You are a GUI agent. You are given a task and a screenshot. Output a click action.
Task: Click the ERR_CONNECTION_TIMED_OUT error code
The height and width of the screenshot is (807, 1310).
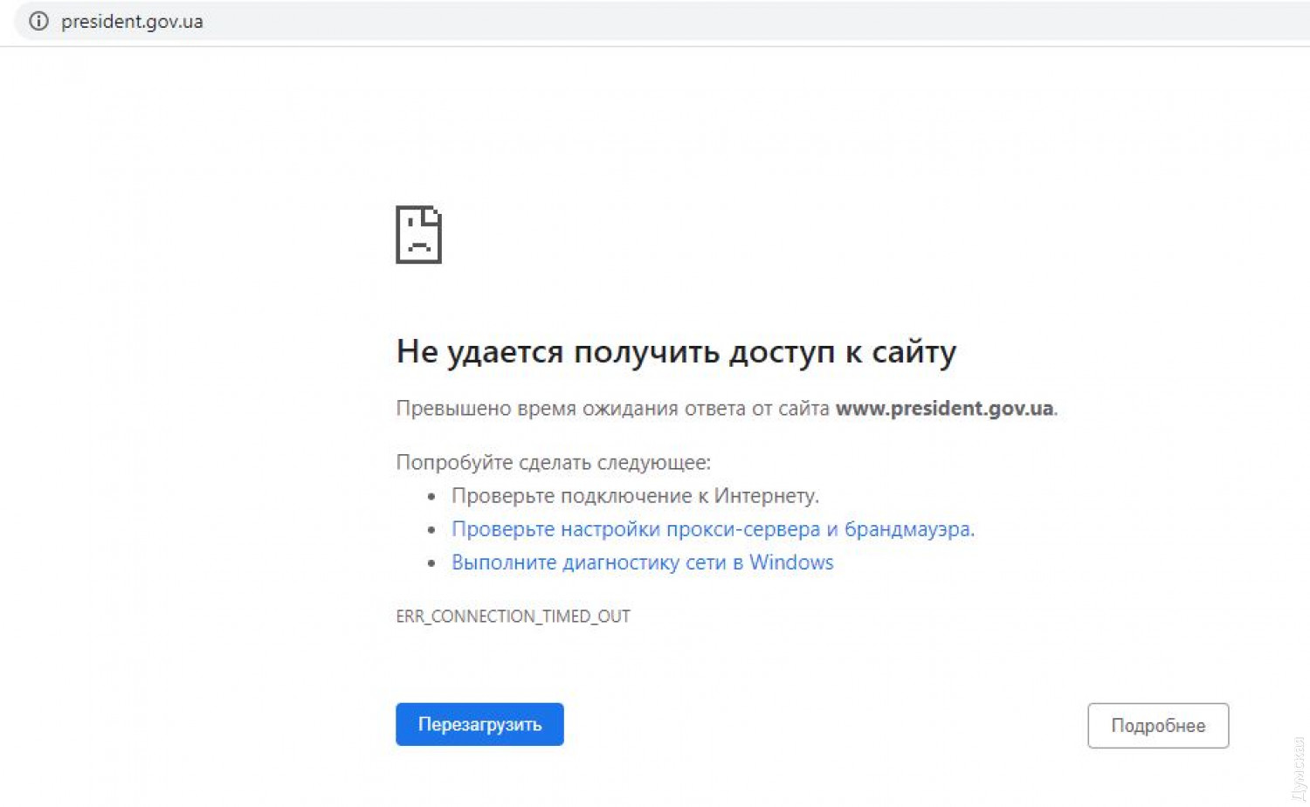point(513,617)
